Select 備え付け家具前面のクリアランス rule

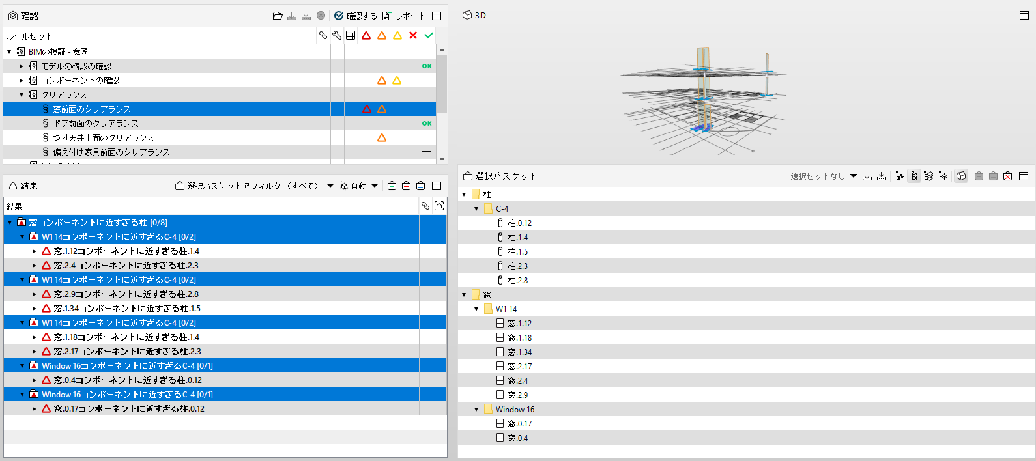click(x=220, y=152)
